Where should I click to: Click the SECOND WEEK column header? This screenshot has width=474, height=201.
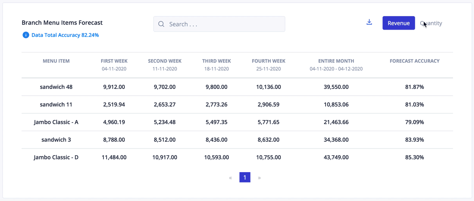[165, 61]
